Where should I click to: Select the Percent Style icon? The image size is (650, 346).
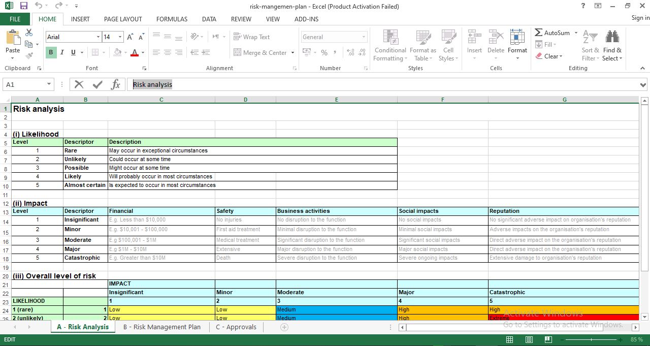click(x=323, y=52)
